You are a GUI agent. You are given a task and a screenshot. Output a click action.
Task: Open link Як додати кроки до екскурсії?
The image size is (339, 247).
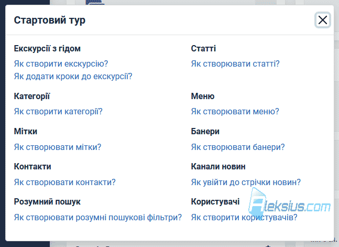73,77
